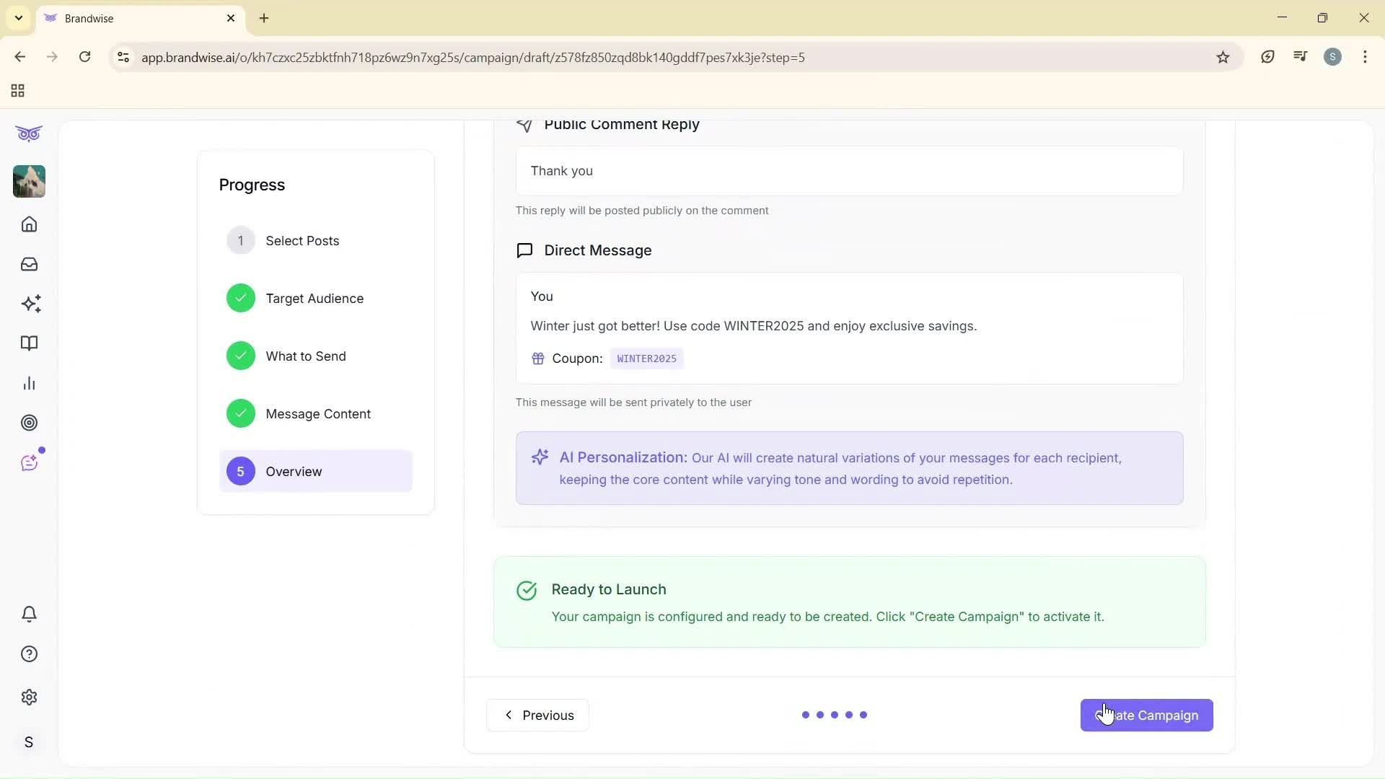Click the Brandwise owl logo
Screen dimensions: 1385x779
click(x=28, y=133)
